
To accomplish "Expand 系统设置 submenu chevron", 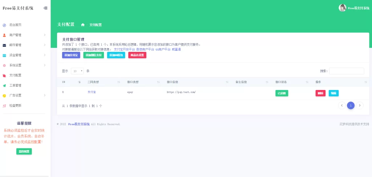I will point(45,65).
